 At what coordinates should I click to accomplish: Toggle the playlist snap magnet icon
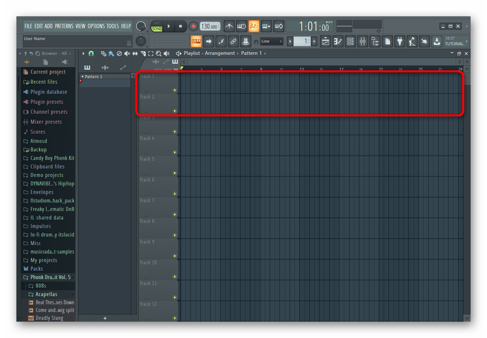click(91, 54)
